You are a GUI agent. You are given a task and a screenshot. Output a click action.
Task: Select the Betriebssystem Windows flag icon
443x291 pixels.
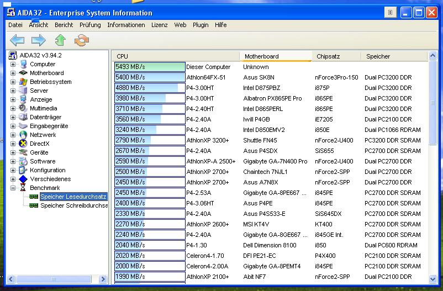point(23,82)
